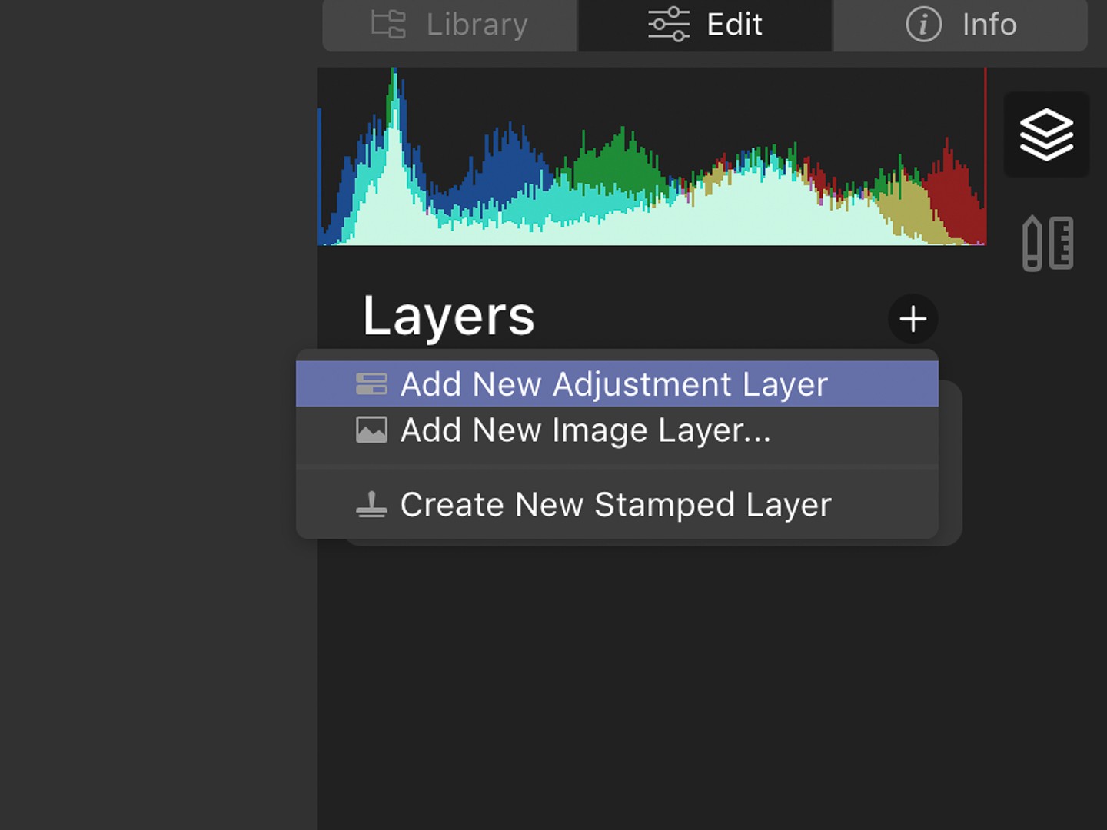
Task: Click the image layer picture icon
Action: pos(371,430)
